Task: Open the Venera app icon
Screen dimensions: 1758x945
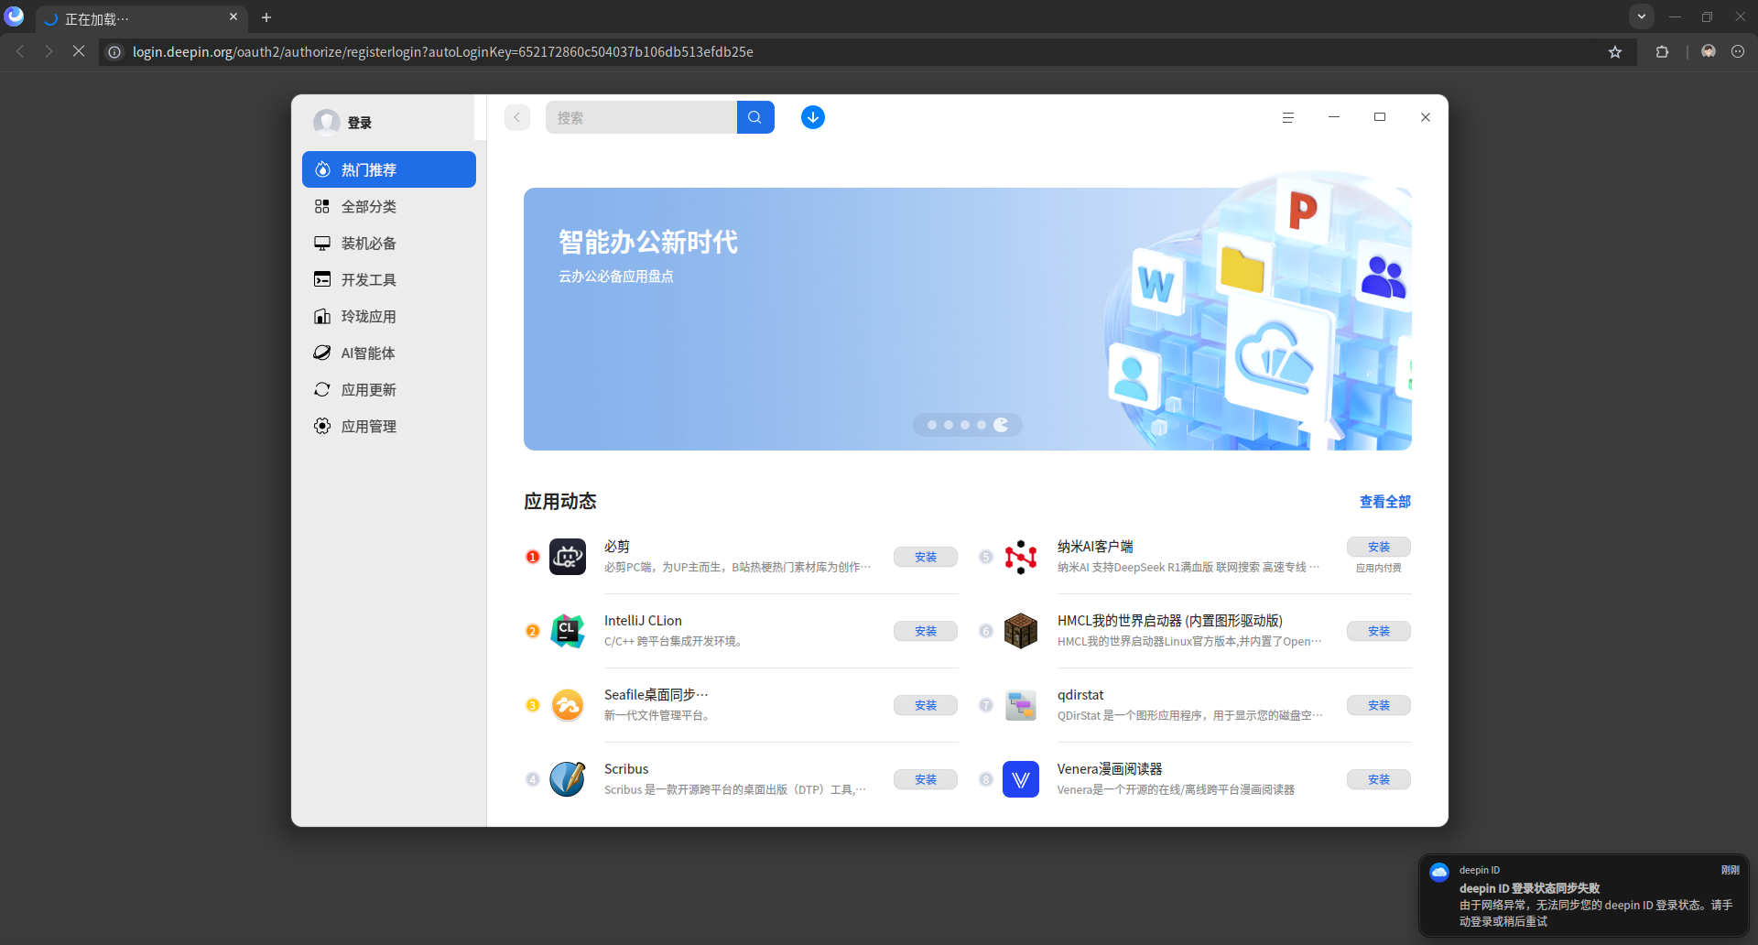Action: [1021, 779]
